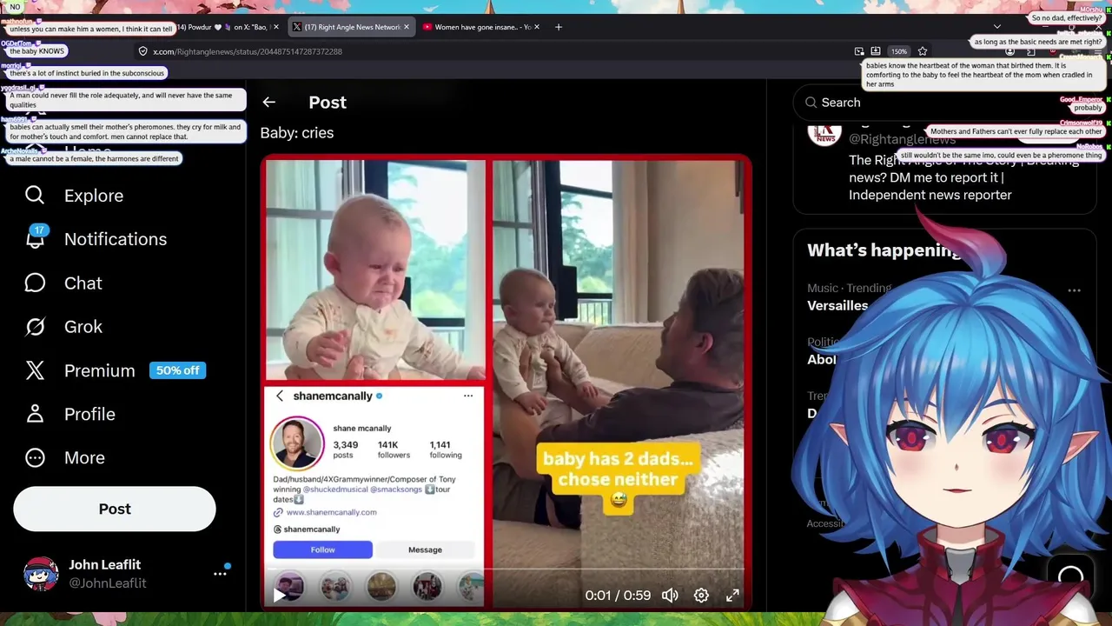Open the tab list dropdown chevron

(x=997, y=27)
